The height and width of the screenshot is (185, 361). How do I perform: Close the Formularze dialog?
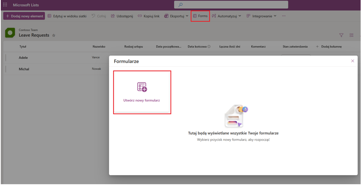tap(352, 61)
